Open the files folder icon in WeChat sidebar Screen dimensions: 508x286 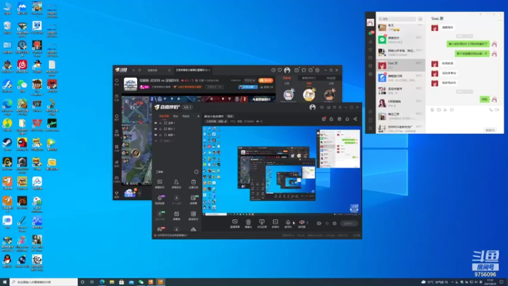(370, 58)
